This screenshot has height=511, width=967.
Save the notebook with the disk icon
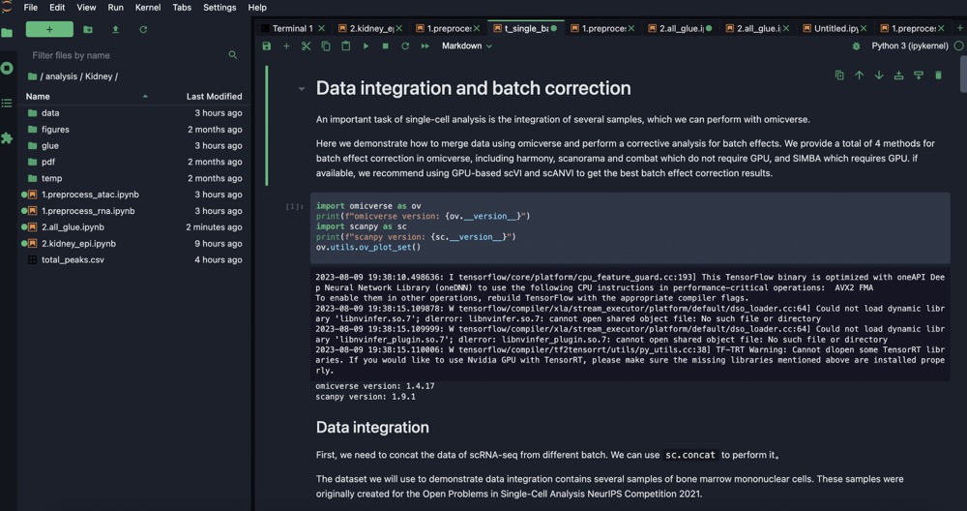click(267, 46)
